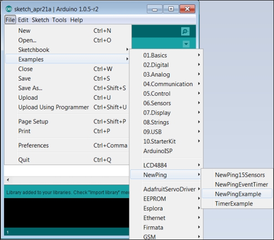Click the Arduino logo in title bar
The image size is (274, 240).
click(9, 9)
